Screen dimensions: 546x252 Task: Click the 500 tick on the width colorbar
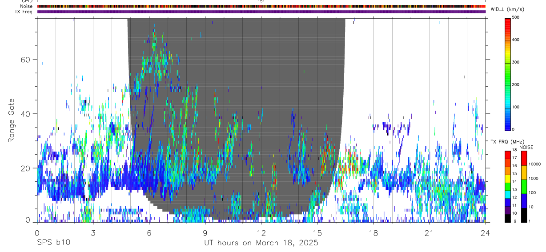[x=516, y=18]
